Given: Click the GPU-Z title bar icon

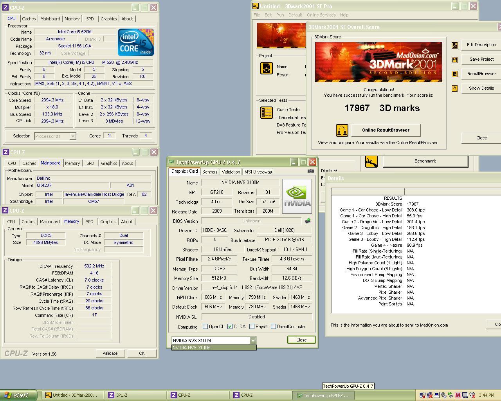Looking at the screenshot, I should coord(171,162).
